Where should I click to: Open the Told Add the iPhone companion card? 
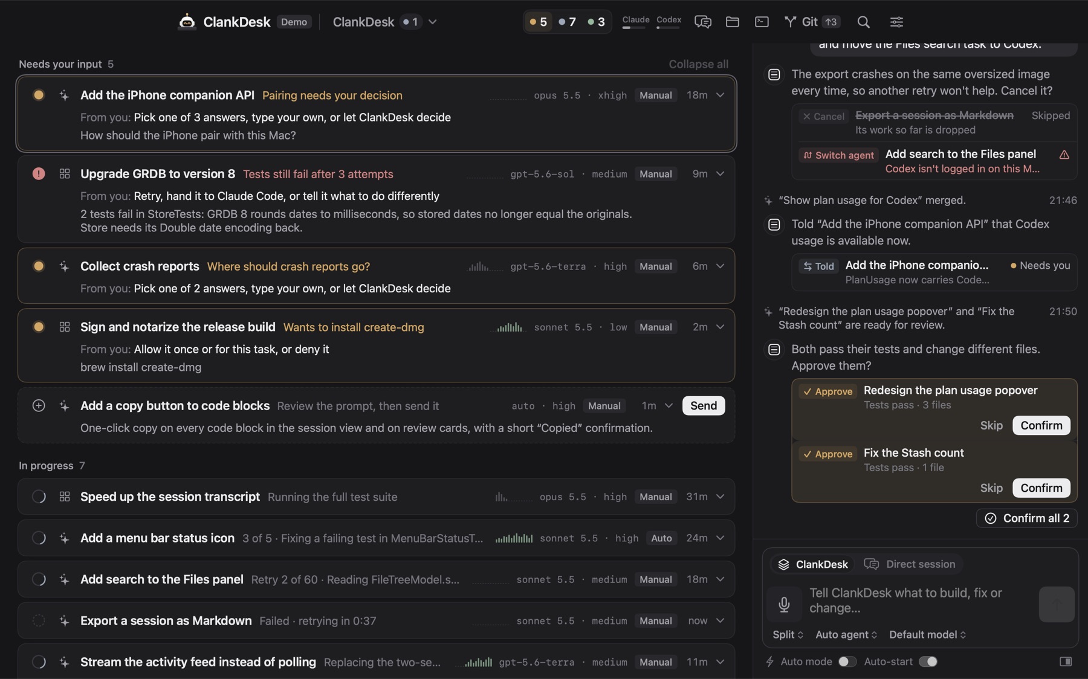pos(934,272)
